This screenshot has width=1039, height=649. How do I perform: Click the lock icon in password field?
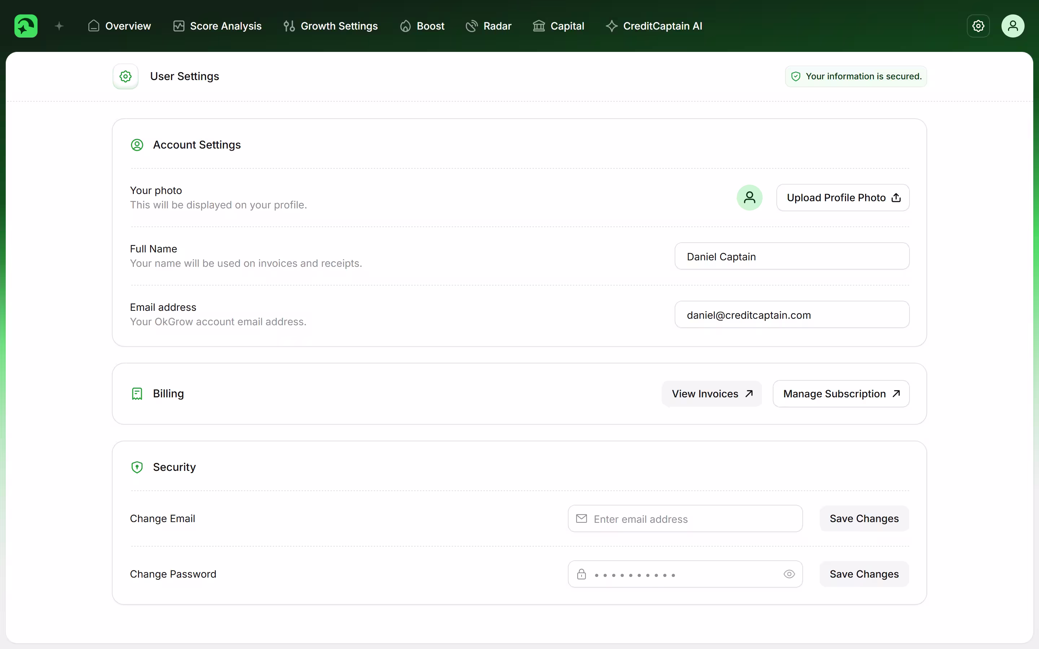[581, 574]
